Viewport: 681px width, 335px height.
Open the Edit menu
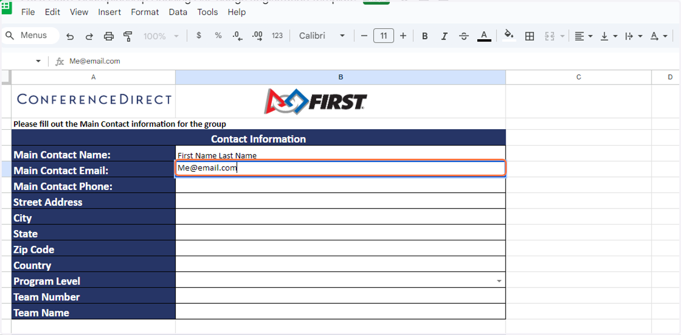[52, 12]
